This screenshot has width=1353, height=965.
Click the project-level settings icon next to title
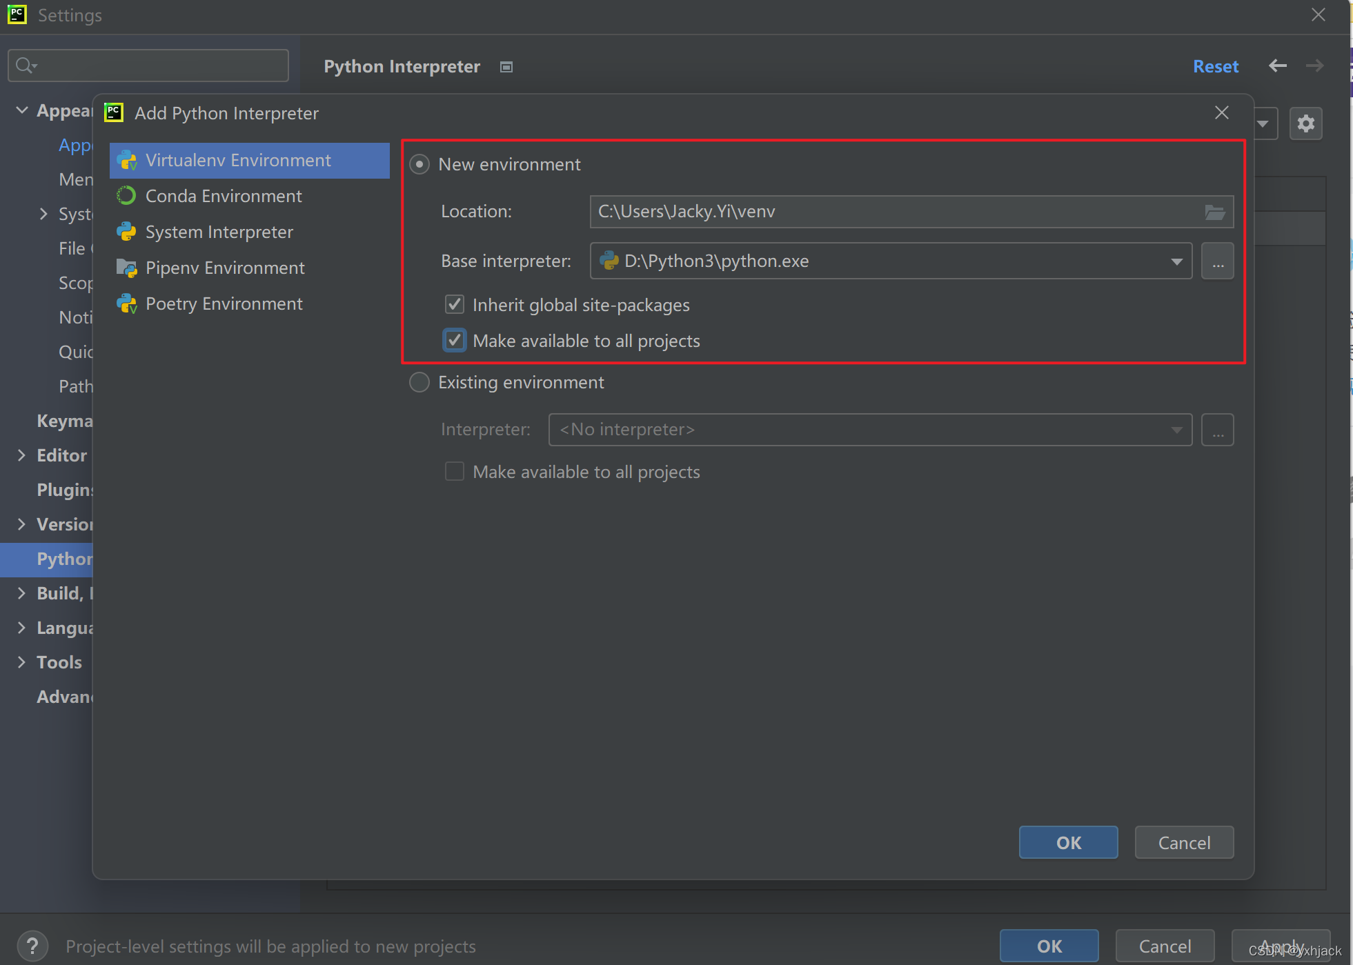[x=506, y=67]
